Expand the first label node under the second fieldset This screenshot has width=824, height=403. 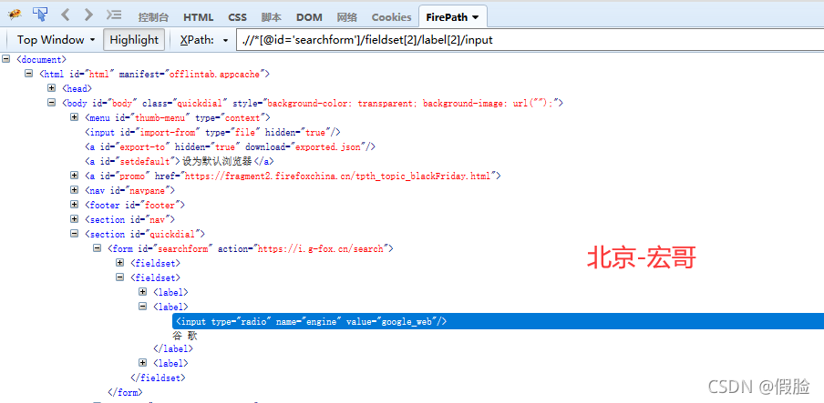pos(142,292)
